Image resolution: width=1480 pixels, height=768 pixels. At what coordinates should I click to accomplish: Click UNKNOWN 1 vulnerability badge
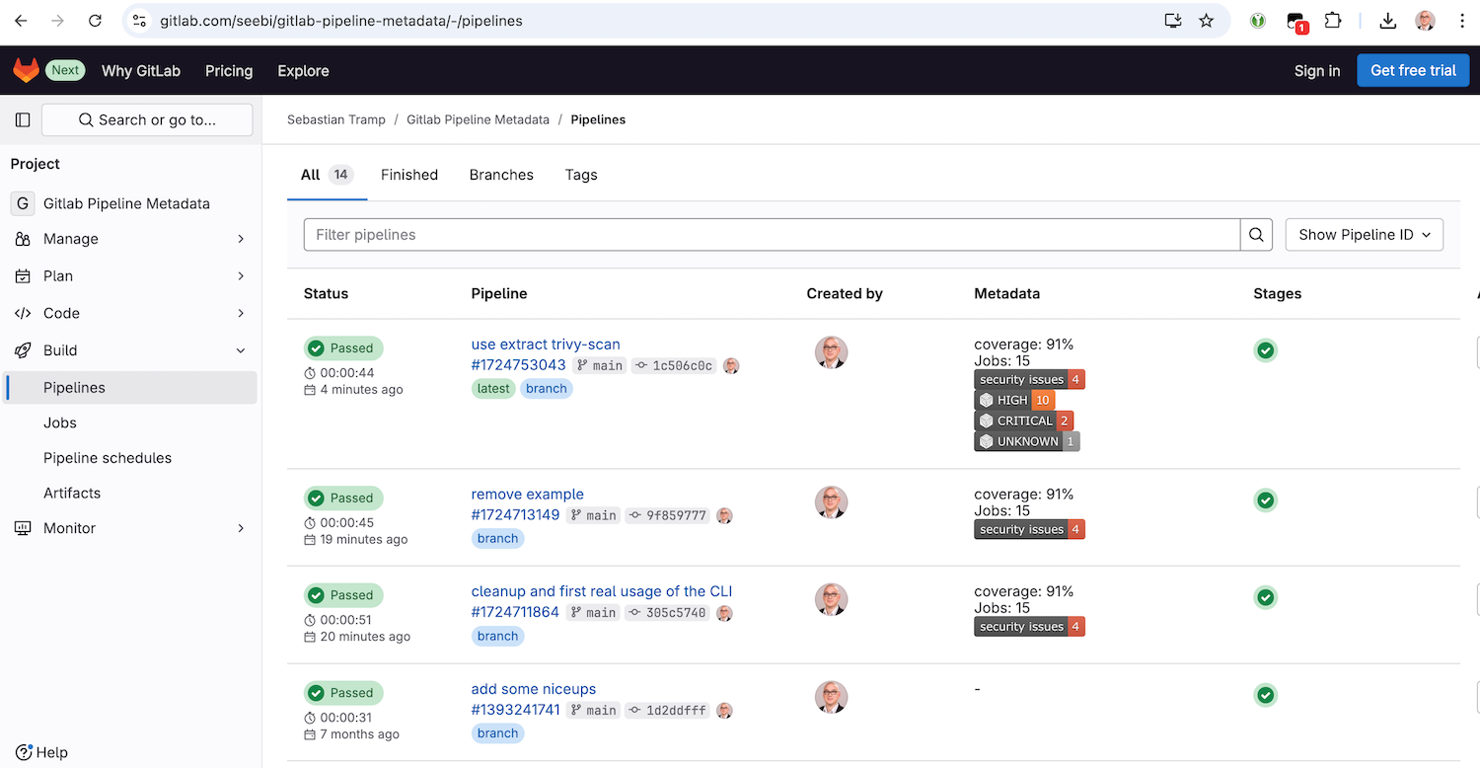click(x=1027, y=441)
